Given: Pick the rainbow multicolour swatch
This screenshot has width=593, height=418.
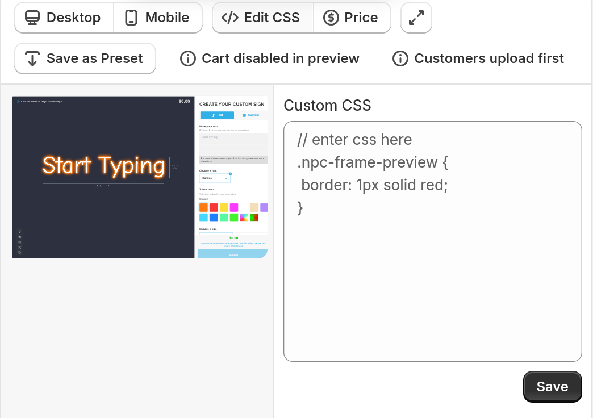Looking at the screenshot, I should point(244,218).
